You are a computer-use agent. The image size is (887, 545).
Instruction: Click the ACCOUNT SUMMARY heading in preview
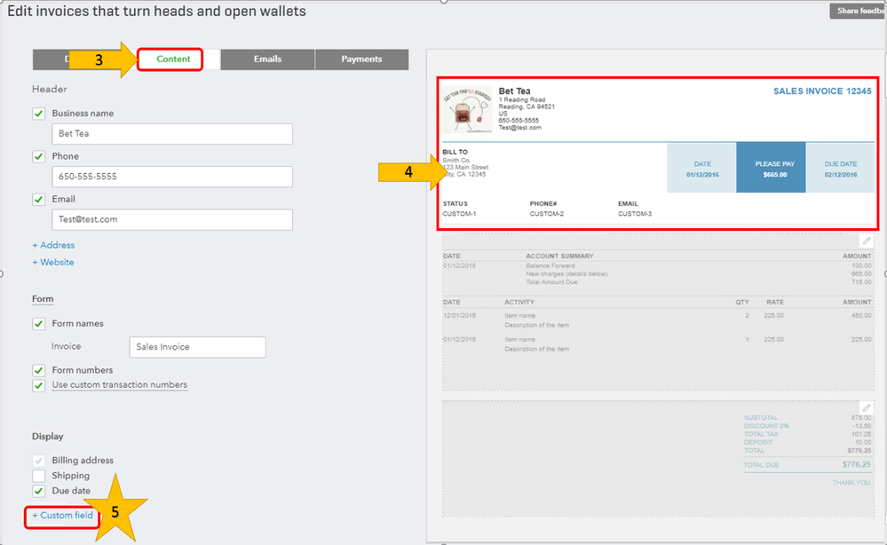click(559, 257)
